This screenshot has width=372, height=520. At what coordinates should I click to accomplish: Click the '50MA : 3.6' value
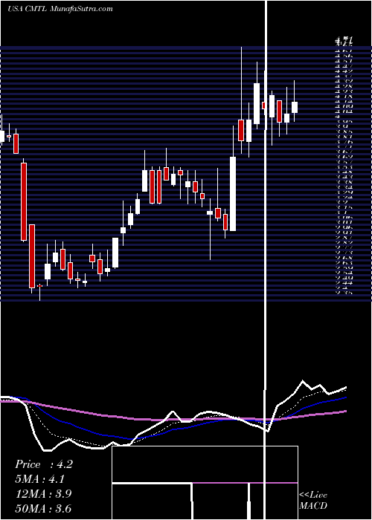[43, 509]
